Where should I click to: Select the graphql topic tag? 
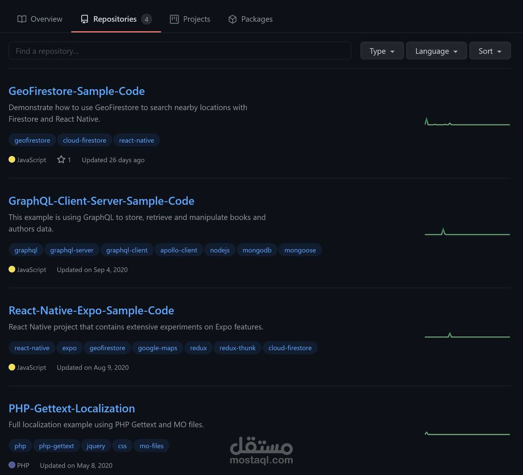tap(26, 250)
